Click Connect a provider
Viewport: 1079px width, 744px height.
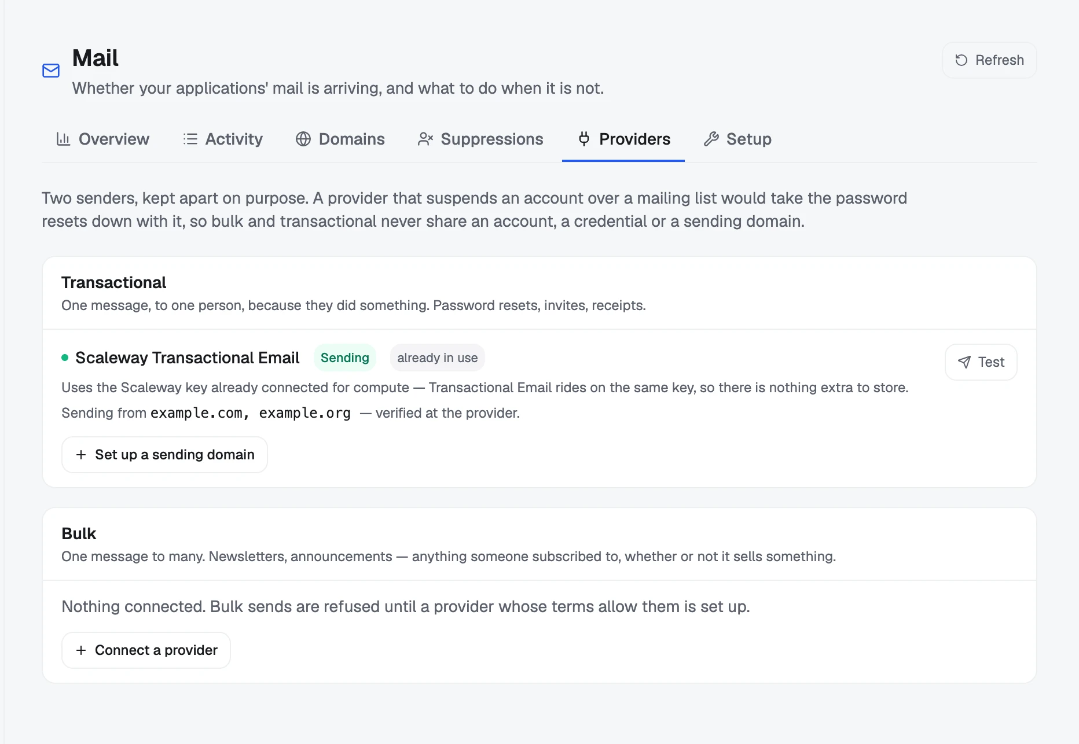[x=146, y=650]
